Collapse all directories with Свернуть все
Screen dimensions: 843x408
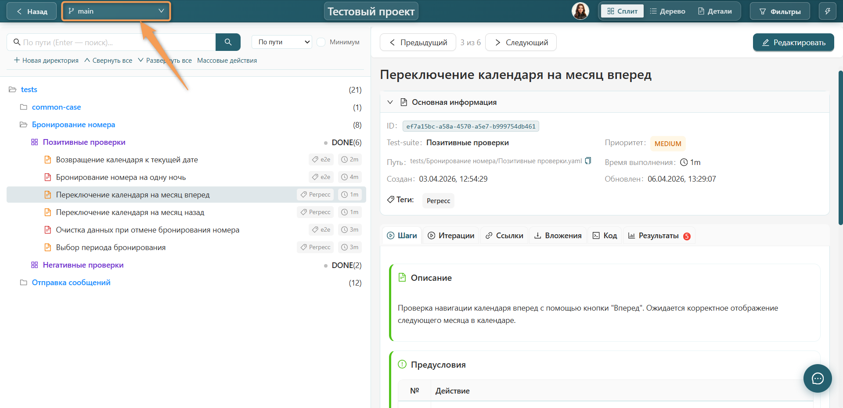tap(108, 61)
